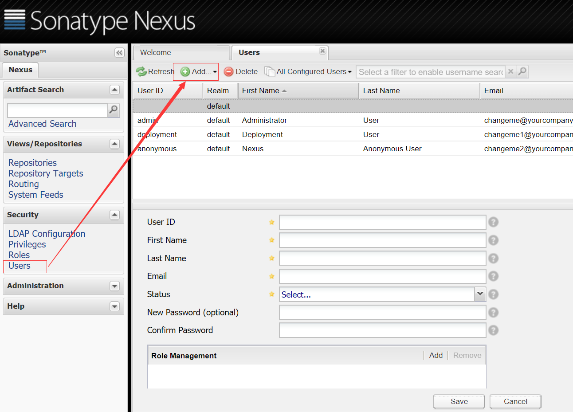This screenshot has height=412, width=573.
Task: Expand the Administration panel
Action: pos(114,286)
